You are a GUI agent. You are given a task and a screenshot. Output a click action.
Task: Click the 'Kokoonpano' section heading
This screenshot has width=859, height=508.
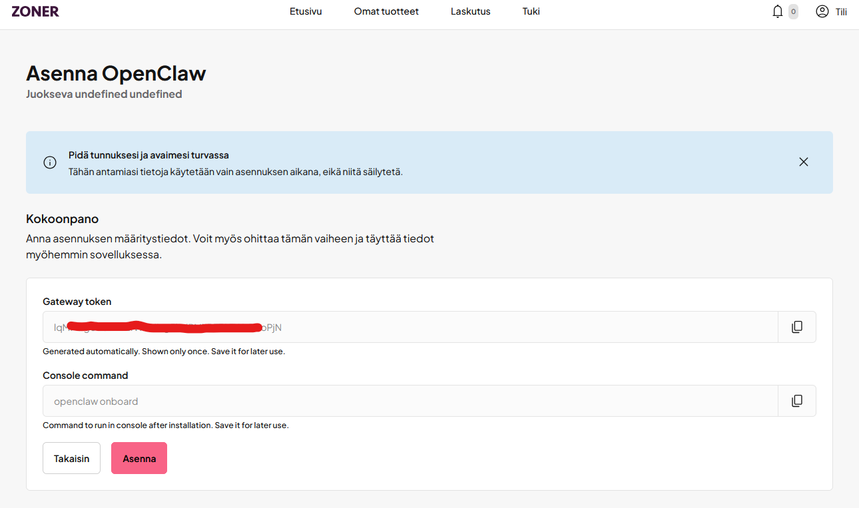point(62,219)
